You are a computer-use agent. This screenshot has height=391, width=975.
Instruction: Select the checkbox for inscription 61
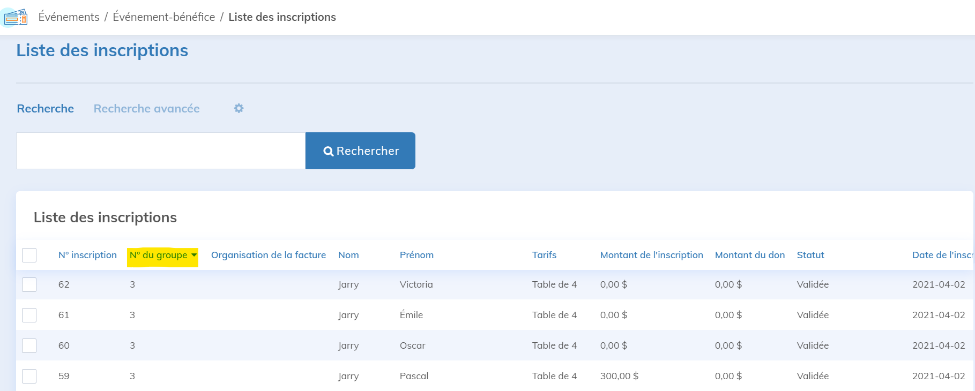29,315
